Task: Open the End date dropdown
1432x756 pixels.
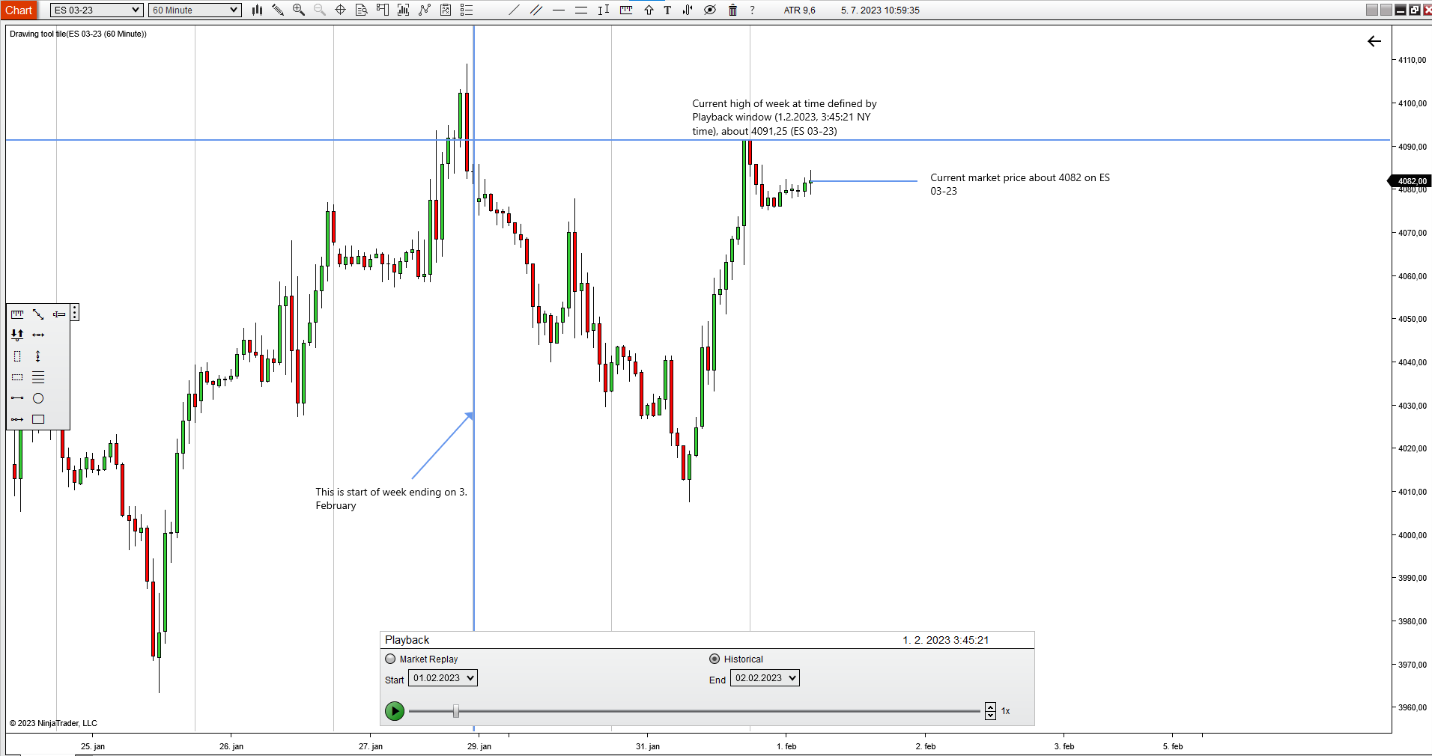Action: tap(765, 678)
